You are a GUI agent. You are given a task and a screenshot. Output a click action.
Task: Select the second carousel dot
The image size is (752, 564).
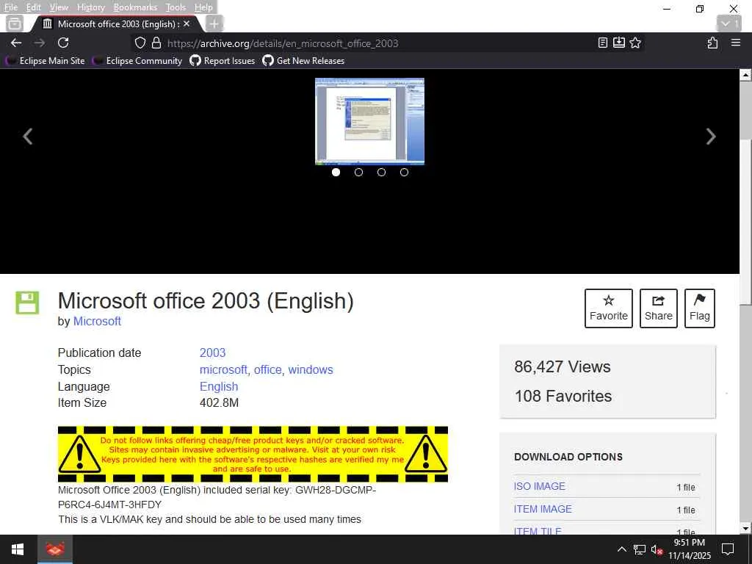click(x=358, y=172)
